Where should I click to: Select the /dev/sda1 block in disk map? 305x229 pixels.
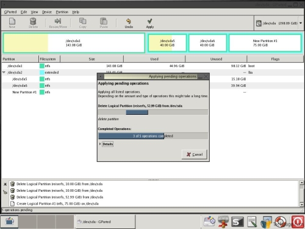tap(74, 43)
